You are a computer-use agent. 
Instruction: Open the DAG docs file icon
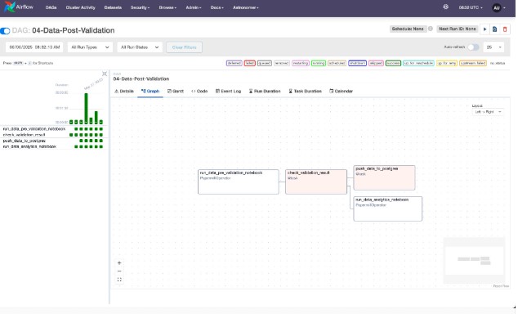click(x=494, y=29)
